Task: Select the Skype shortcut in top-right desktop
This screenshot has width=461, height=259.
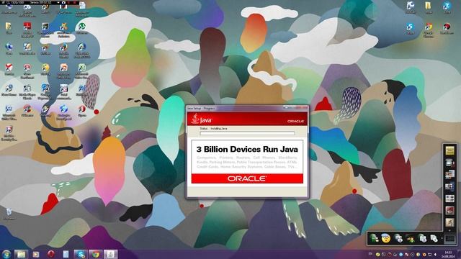Action: [x=410, y=29]
